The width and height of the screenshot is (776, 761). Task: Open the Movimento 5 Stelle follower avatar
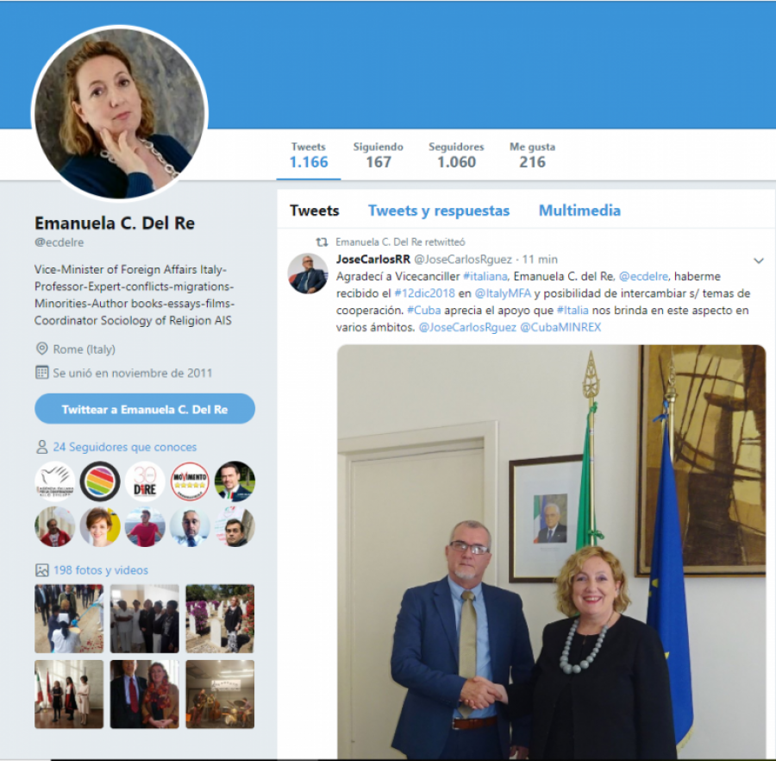pyautogui.click(x=190, y=481)
